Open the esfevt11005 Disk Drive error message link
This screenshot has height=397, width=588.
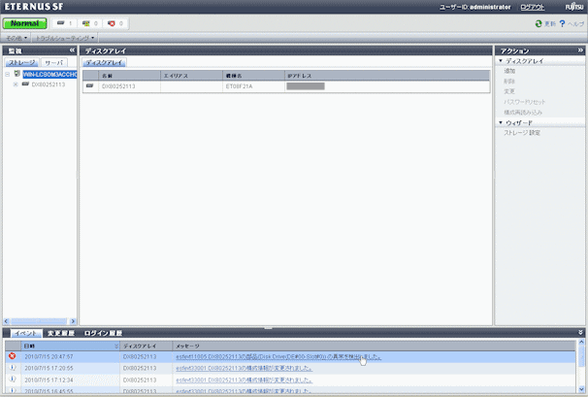[278, 357]
